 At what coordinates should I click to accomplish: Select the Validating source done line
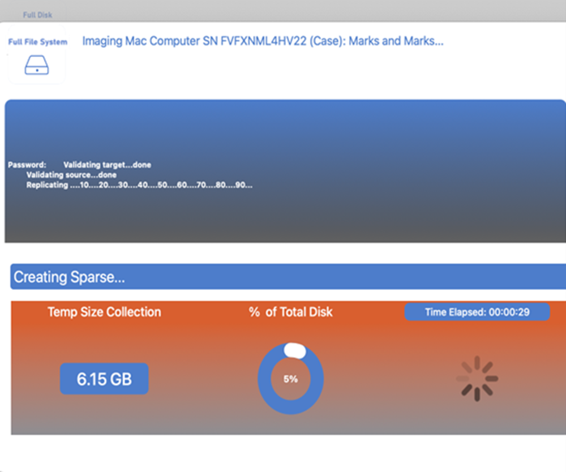tap(71, 175)
